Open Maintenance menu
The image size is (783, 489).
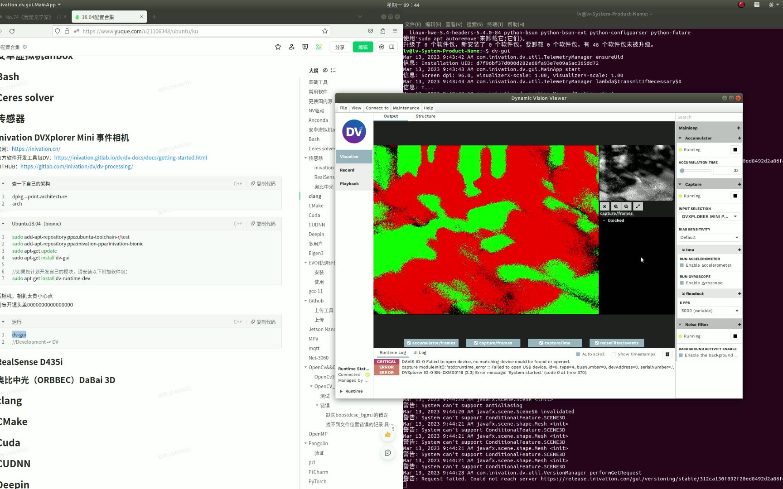[x=406, y=108]
